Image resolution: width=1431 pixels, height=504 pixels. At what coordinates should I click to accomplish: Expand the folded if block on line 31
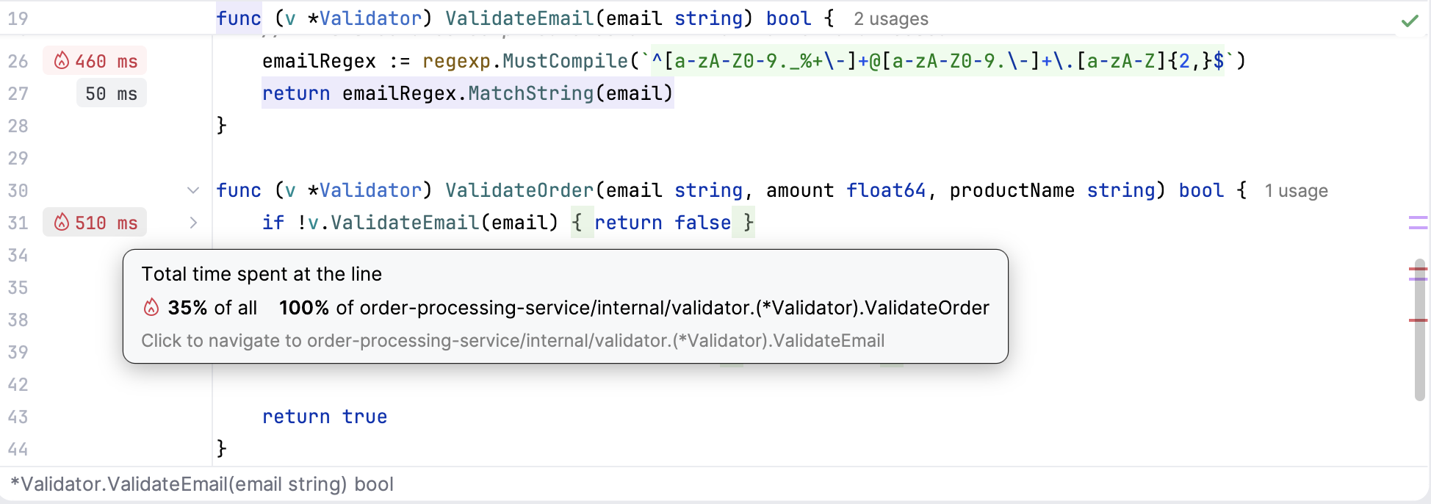[193, 223]
